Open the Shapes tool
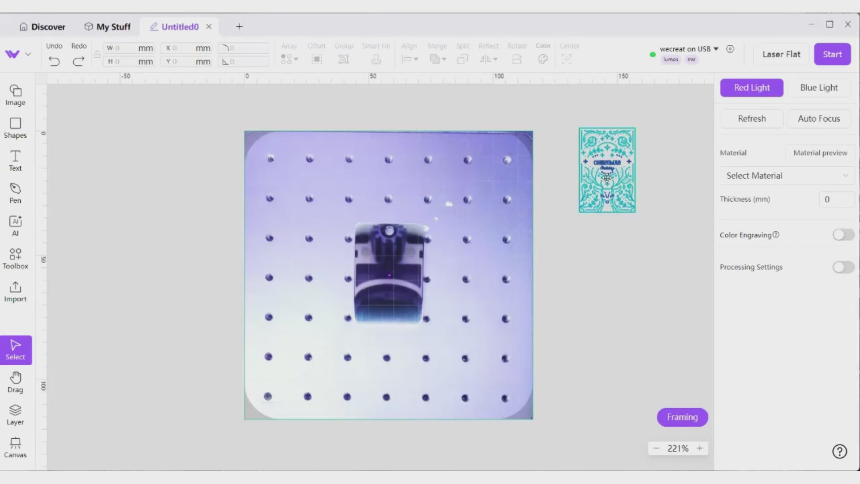Screen dimensions: 860x484 click(15, 128)
